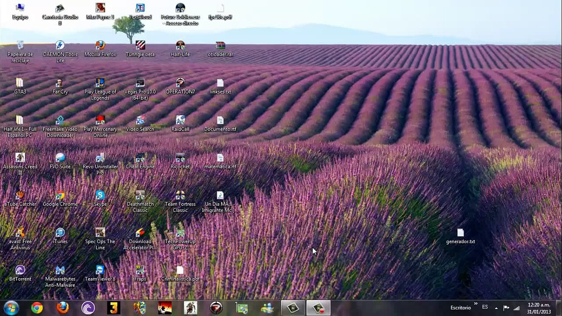Select the generador.txt file

460,236
